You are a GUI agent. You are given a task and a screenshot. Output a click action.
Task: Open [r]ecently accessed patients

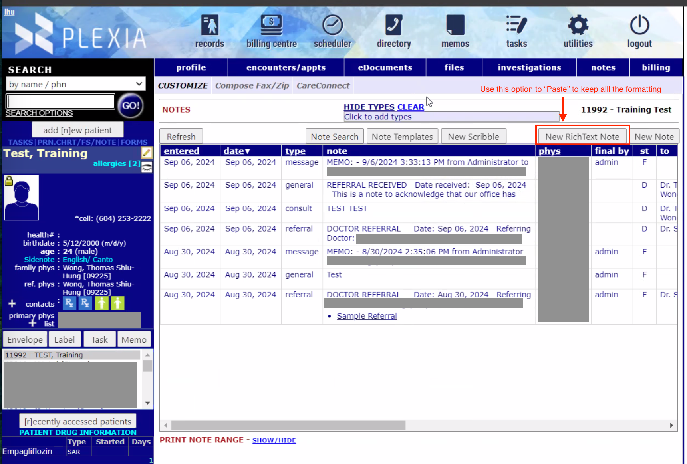pyautogui.click(x=77, y=422)
